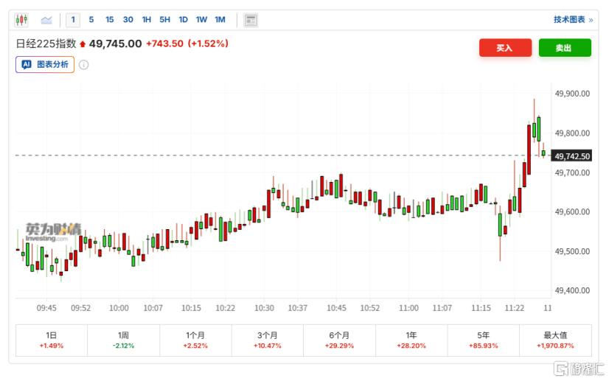Select the 5-minute interval
Viewport: 609px width, 381px height.
pos(91,20)
